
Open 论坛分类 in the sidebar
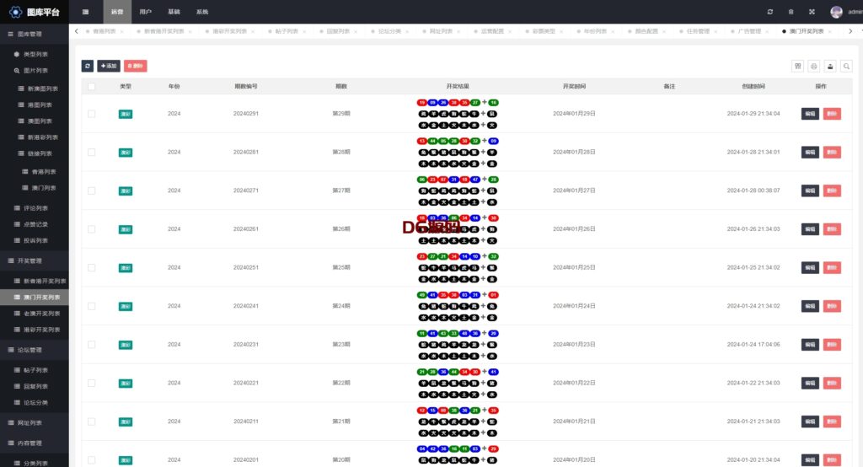pos(35,403)
